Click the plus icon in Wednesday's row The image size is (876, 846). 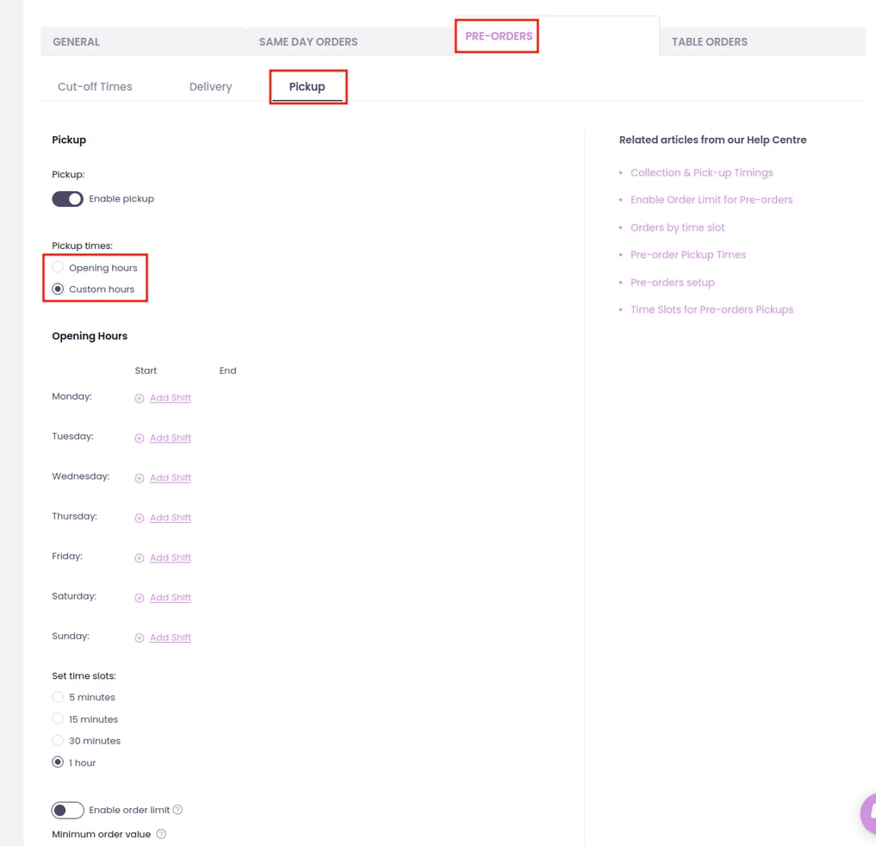click(x=140, y=478)
